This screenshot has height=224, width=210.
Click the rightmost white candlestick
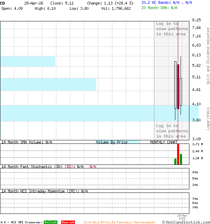(x=181, y=92)
